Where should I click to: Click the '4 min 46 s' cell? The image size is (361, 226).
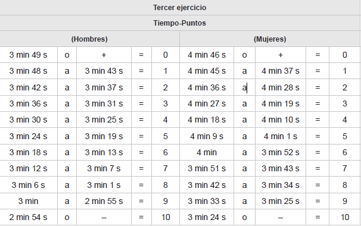tap(207, 55)
